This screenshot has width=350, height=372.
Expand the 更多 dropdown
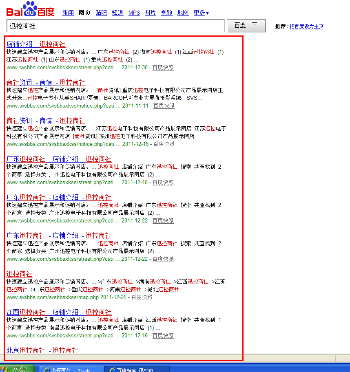click(x=201, y=13)
